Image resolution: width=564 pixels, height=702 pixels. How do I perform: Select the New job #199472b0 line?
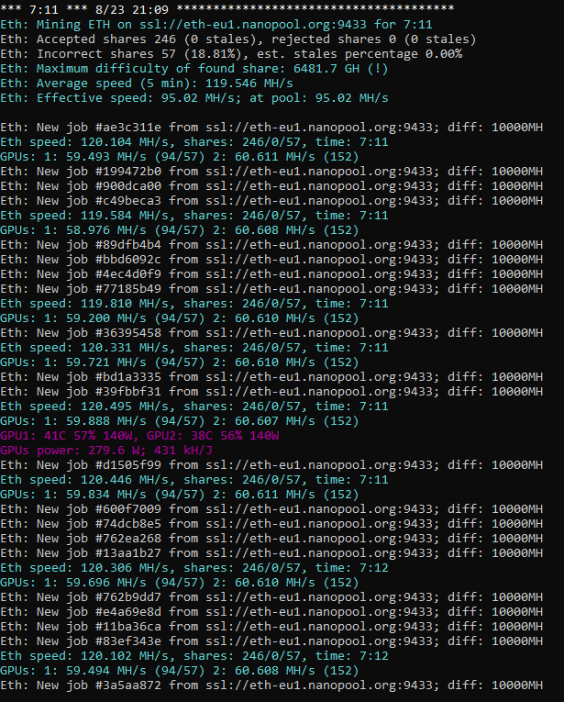[x=271, y=172]
